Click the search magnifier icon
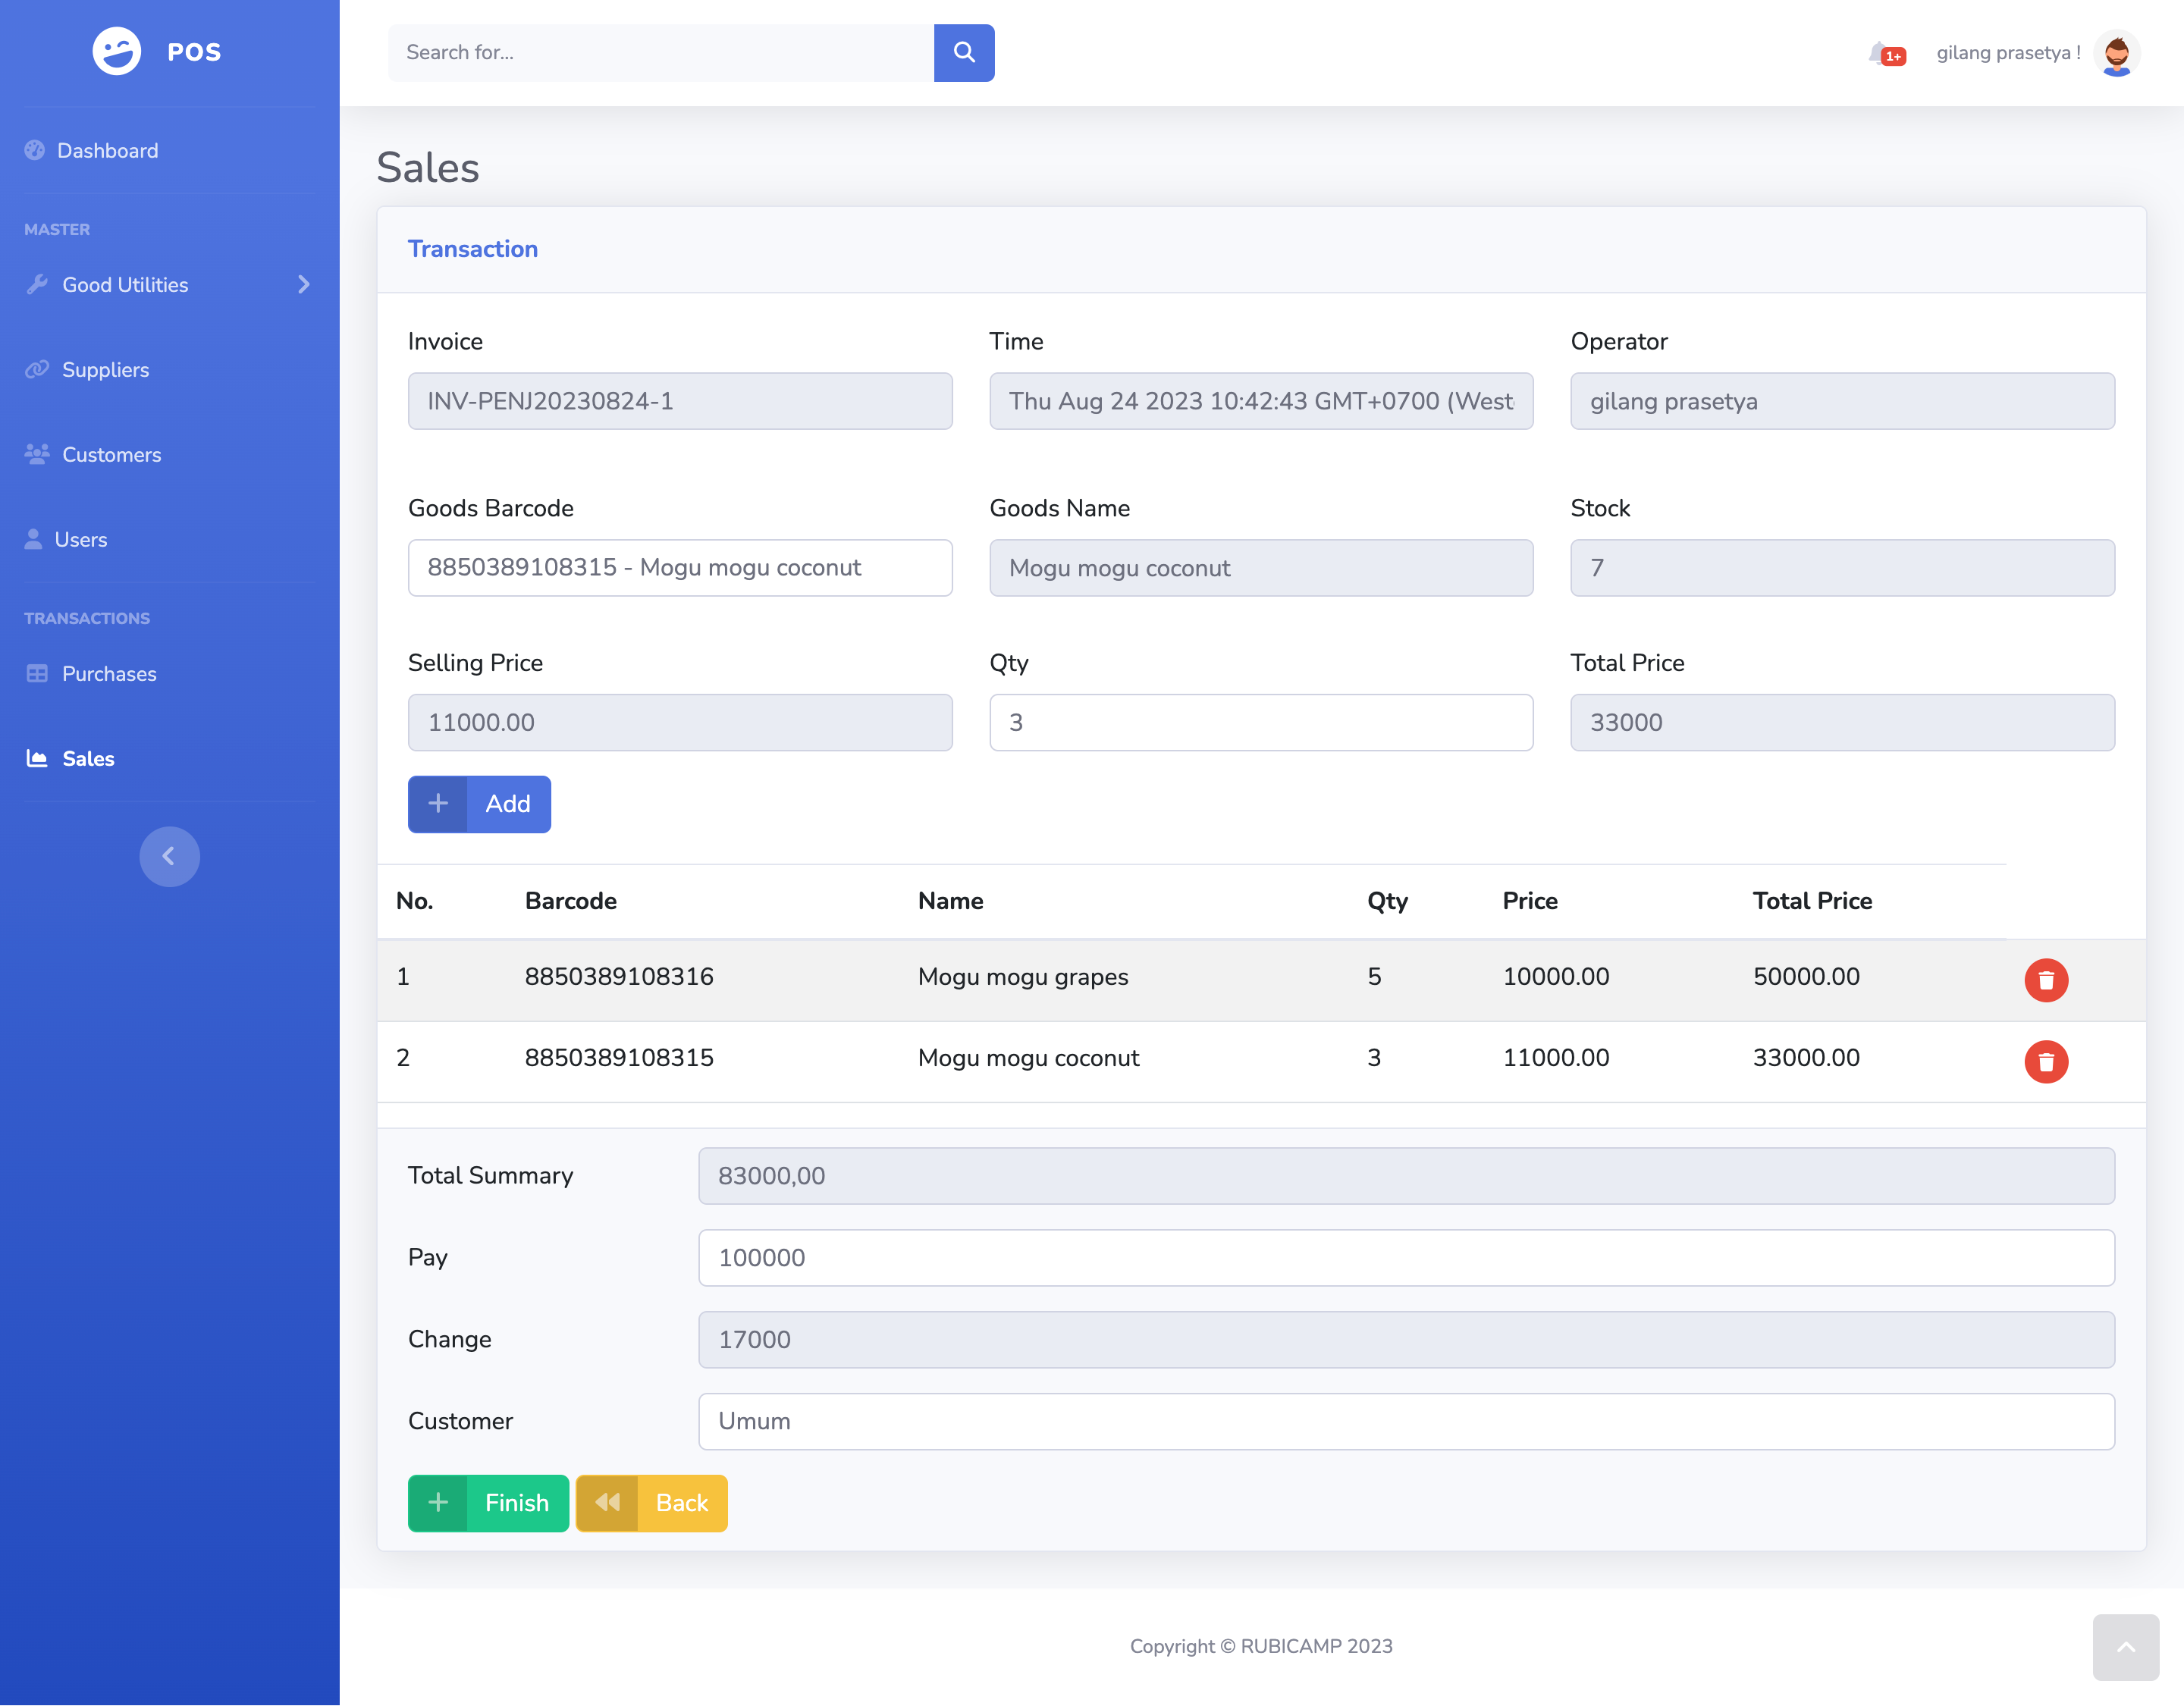 963,53
